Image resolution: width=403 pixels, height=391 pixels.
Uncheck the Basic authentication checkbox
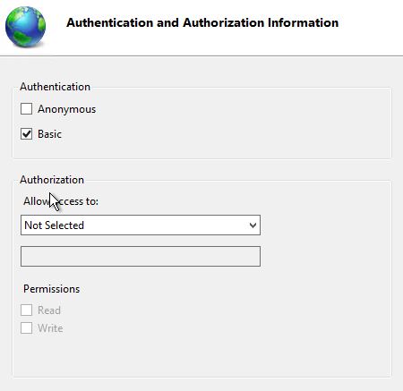point(26,134)
